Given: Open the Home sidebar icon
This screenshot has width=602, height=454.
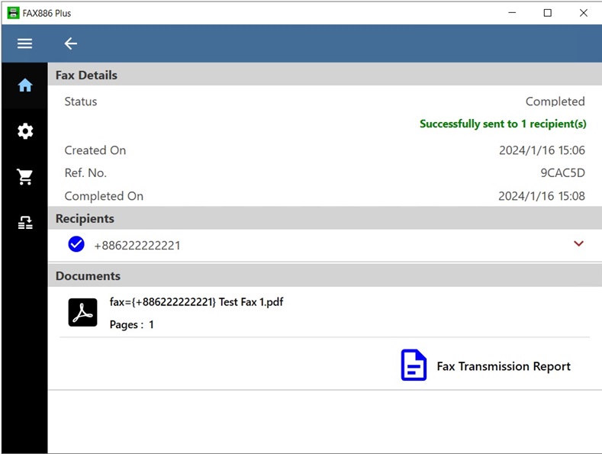Looking at the screenshot, I should [x=25, y=85].
